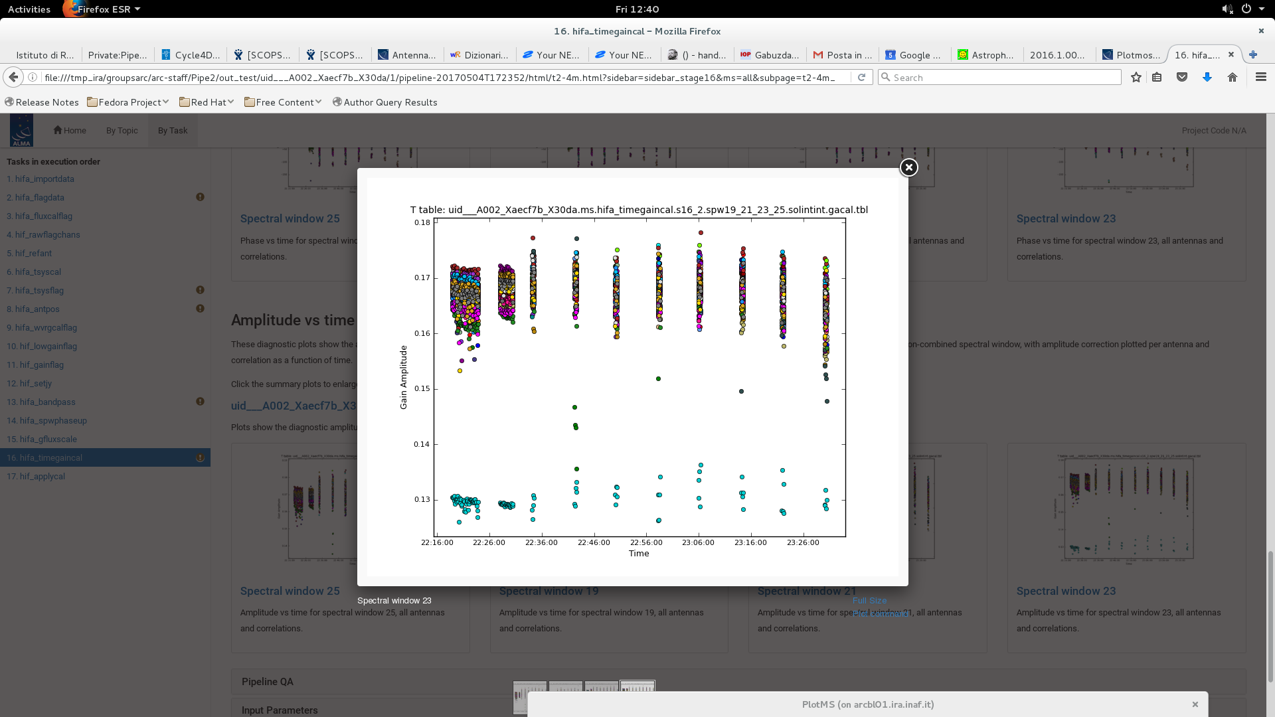Open task 9. hifa_wvrgcalflag
1275x717 pixels.
[42, 327]
